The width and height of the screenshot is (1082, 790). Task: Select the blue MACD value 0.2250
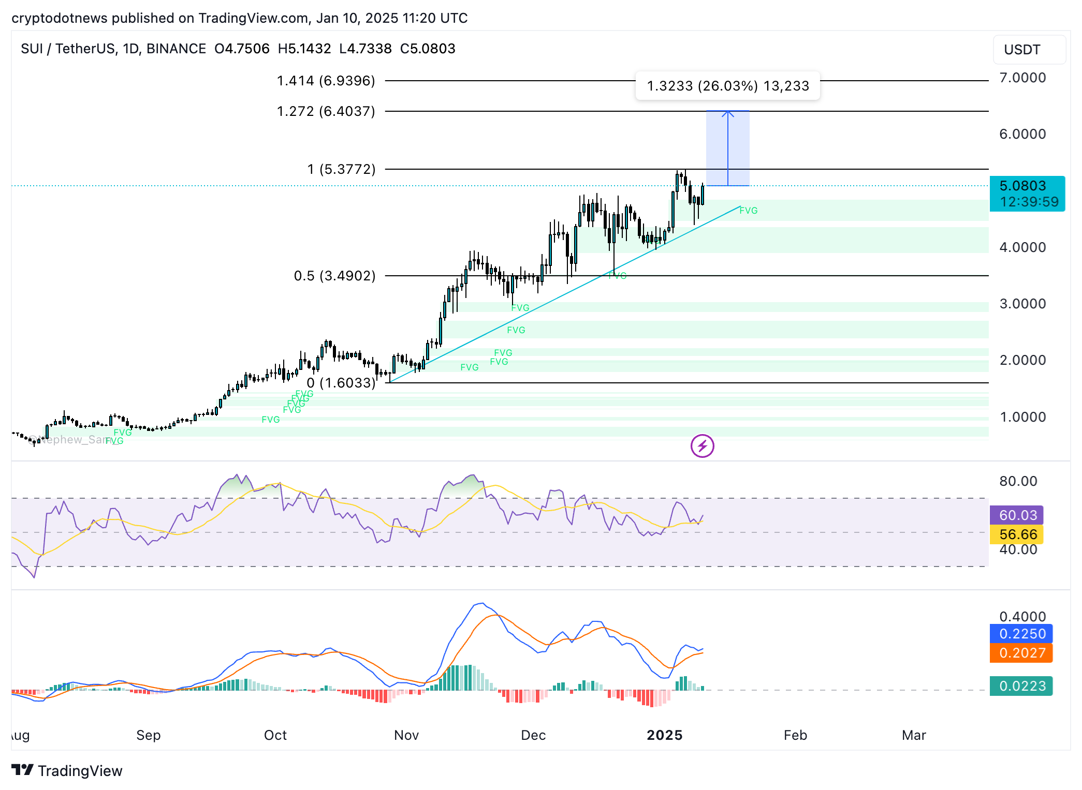point(1020,633)
